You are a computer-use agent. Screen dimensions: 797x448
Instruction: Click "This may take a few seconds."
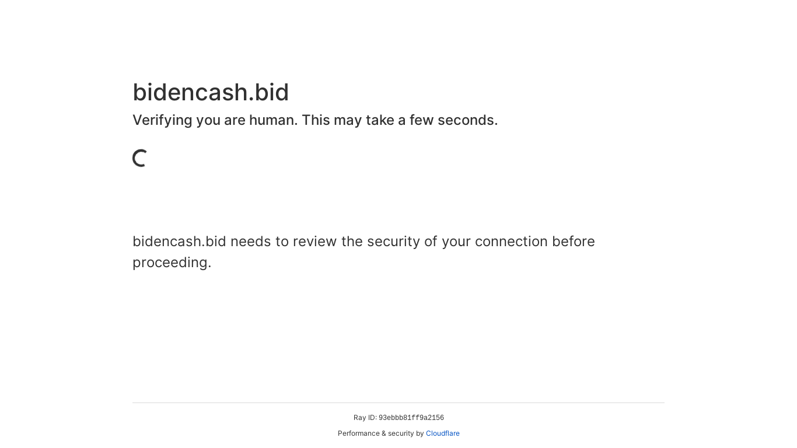pyautogui.click(x=400, y=120)
